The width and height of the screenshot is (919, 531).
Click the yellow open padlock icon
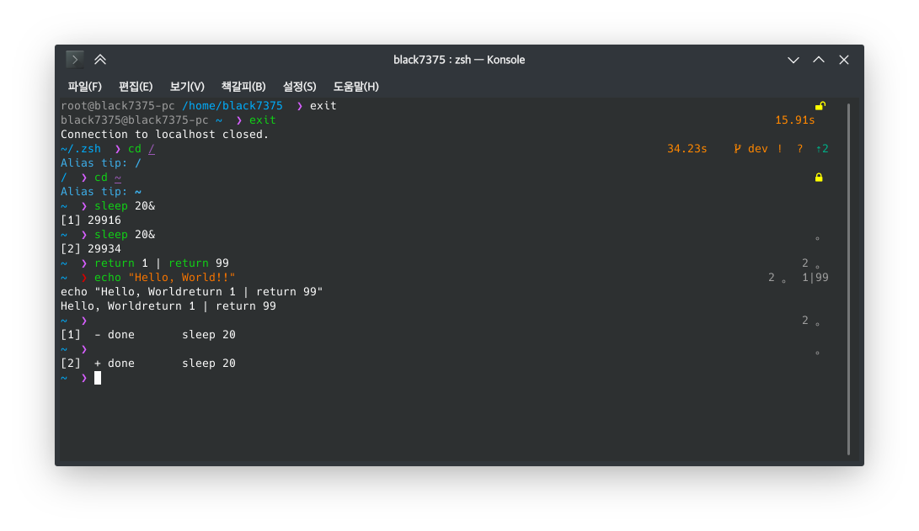coord(820,105)
